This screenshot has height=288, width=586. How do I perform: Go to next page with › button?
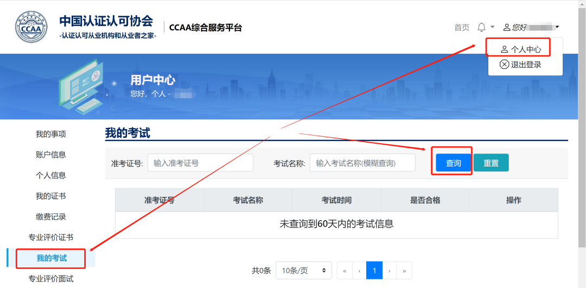click(390, 271)
